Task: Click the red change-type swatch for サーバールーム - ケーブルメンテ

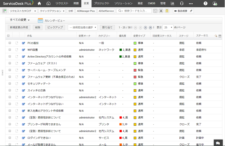Action: (x=135, y=70)
